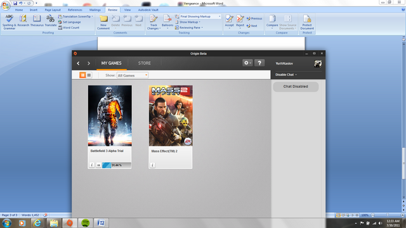Click the Mass Effect 2 cover art
The image size is (406, 228).
click(171, 116)
